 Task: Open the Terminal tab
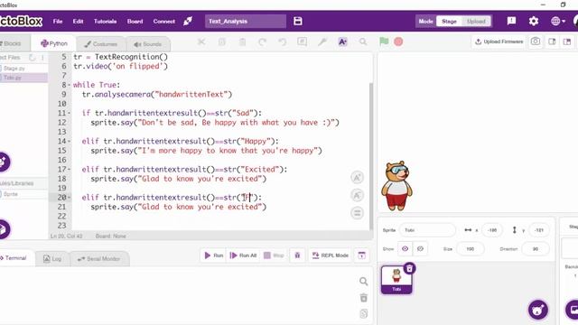coord(15,258)
